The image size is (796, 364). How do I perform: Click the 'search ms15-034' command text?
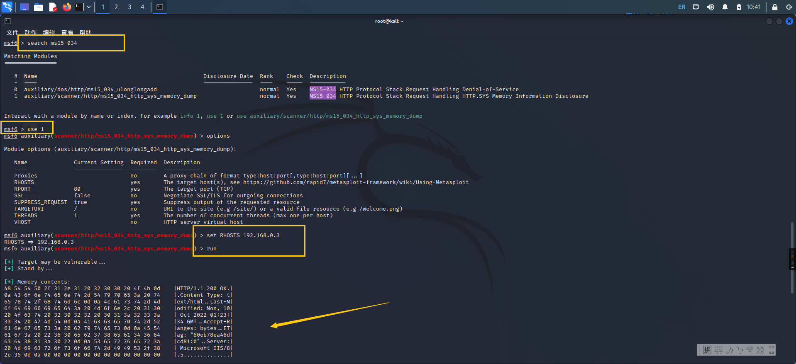(52, 43)
